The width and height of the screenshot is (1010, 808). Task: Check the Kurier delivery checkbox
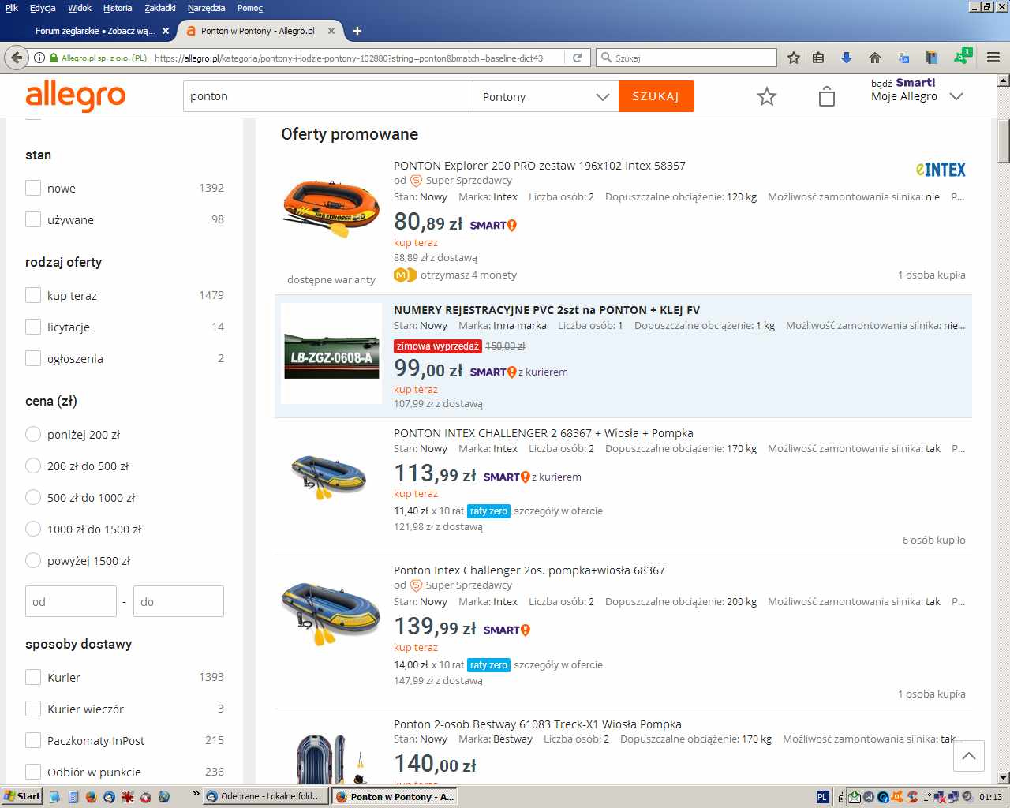pyautogui.click(x=33, y=677)
